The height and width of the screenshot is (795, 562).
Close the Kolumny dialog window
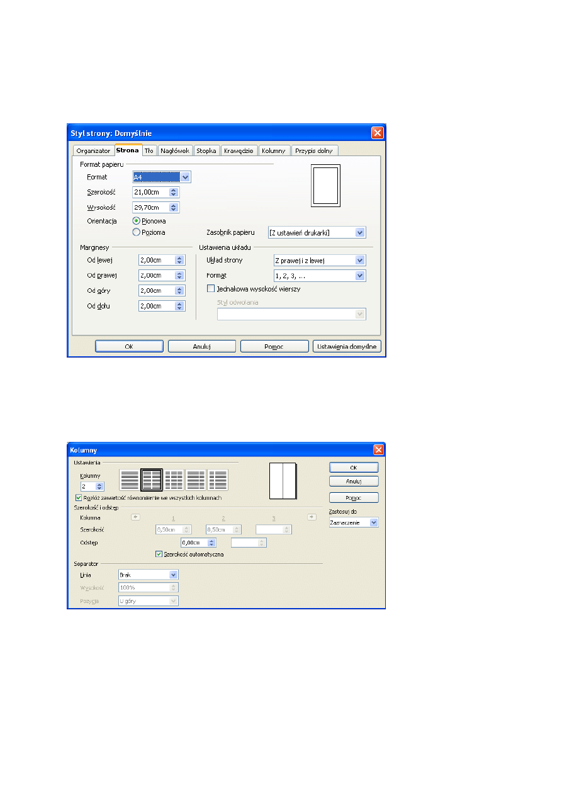(x=378, y=449)
